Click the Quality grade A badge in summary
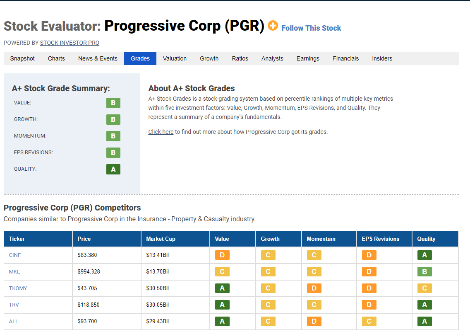 click(x=113, y=169)
